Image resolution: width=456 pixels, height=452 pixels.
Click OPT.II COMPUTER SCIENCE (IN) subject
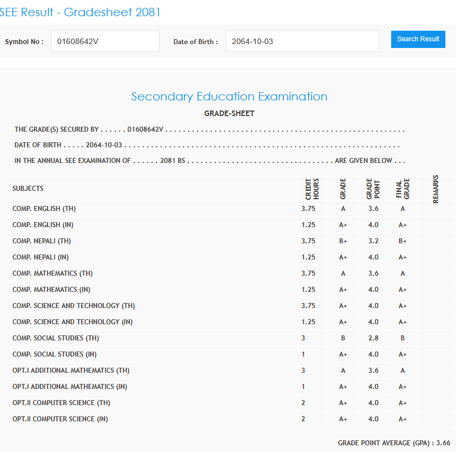point(60,419)
